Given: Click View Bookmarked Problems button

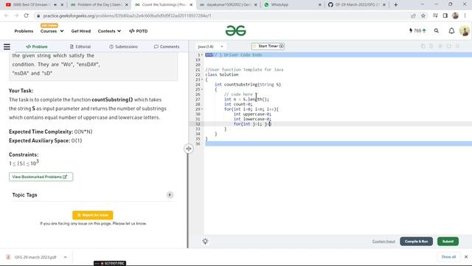Looking at the screenshot, I should point(41,177).
